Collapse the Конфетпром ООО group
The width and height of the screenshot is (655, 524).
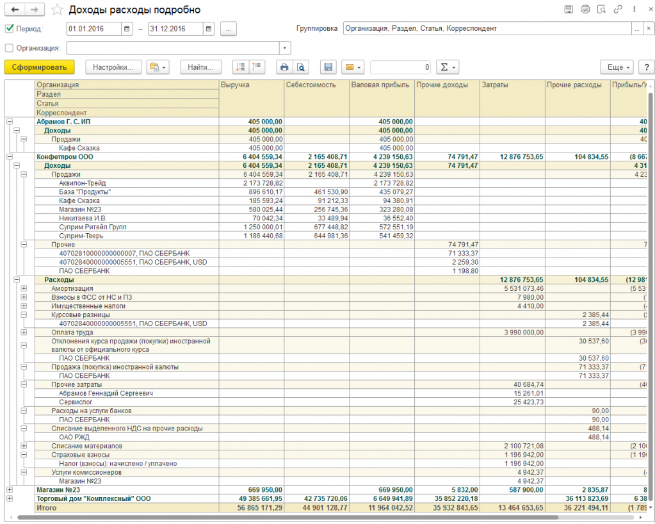pos(9,157)
